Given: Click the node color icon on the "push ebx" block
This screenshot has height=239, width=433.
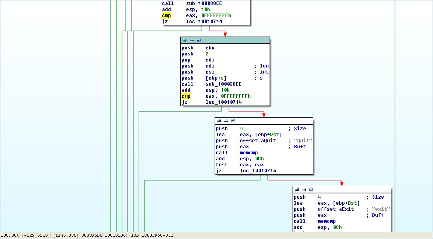Looking at the screenshot, I should [x=184, y=40].
